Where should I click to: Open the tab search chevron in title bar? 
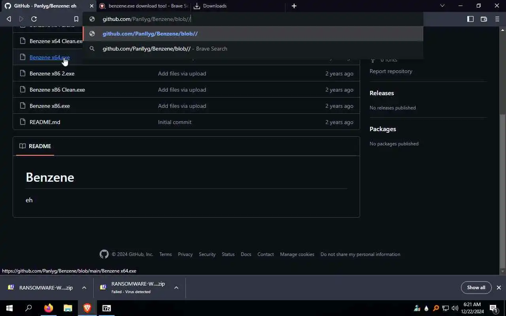click(442, 6)
